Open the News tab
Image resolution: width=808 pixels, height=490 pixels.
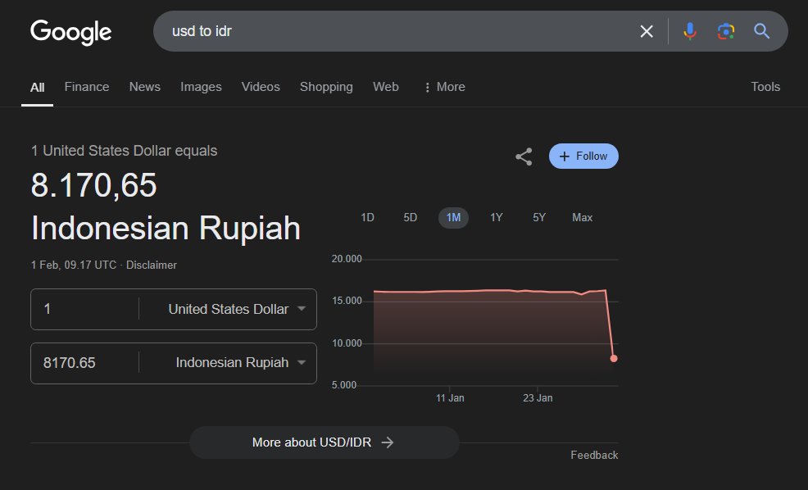(x=145, y=87)
